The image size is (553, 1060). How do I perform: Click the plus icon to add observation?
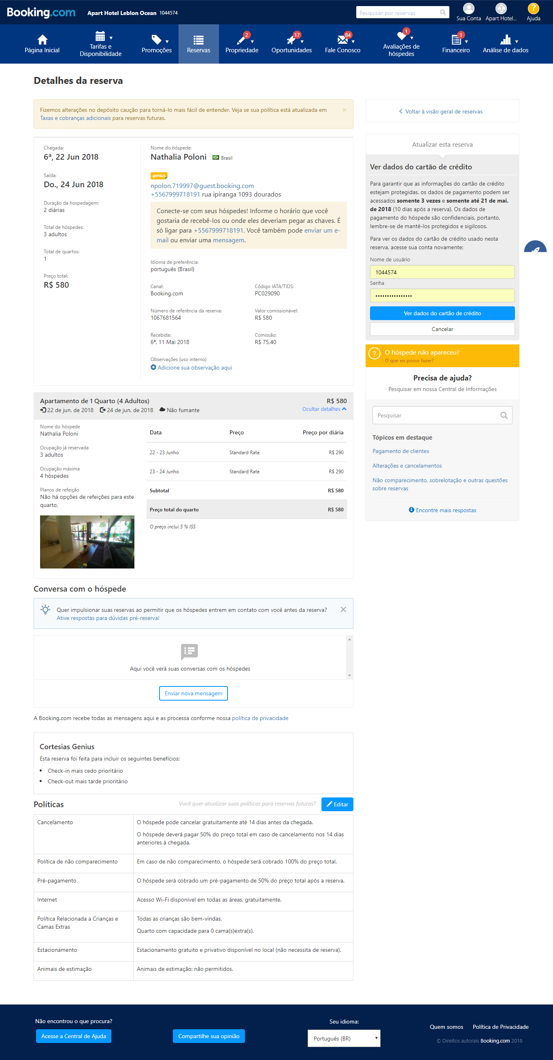click(x=153, y=368)
